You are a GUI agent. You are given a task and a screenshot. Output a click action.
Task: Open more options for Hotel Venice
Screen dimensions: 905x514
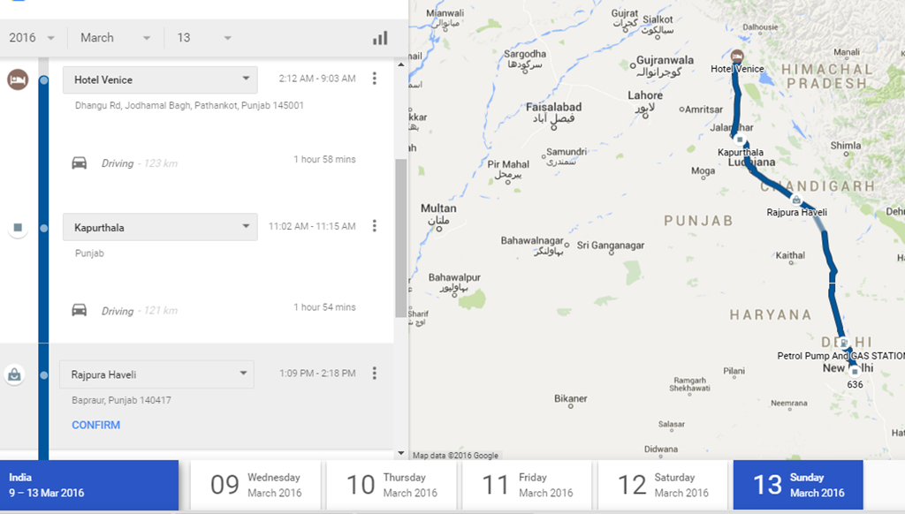(374, 79)
